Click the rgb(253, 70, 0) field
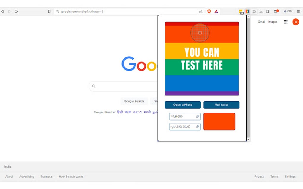This screenshot has height=189, width=303. (x=185, y=126)
